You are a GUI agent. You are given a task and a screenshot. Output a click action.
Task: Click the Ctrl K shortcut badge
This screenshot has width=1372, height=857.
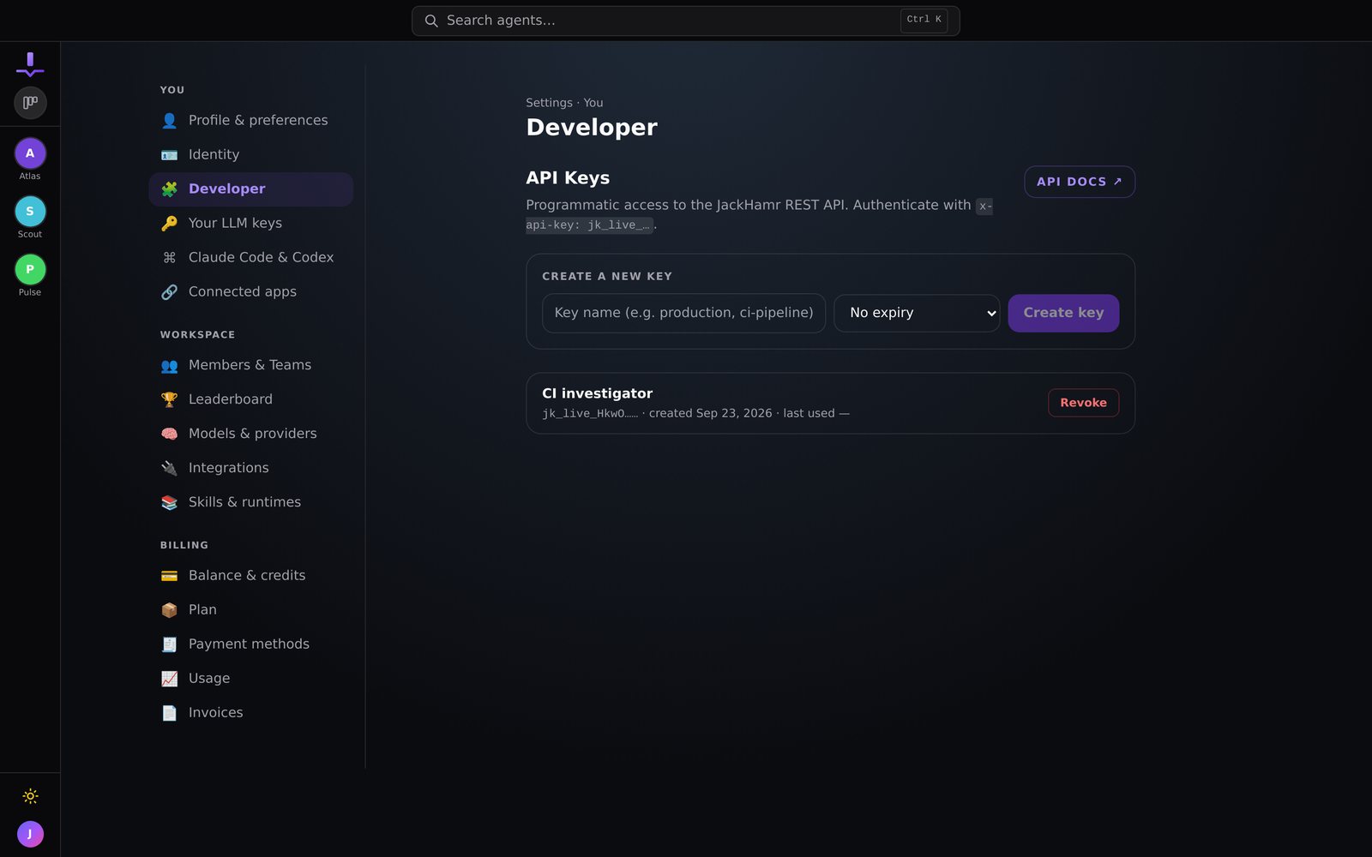coord(924,20)
